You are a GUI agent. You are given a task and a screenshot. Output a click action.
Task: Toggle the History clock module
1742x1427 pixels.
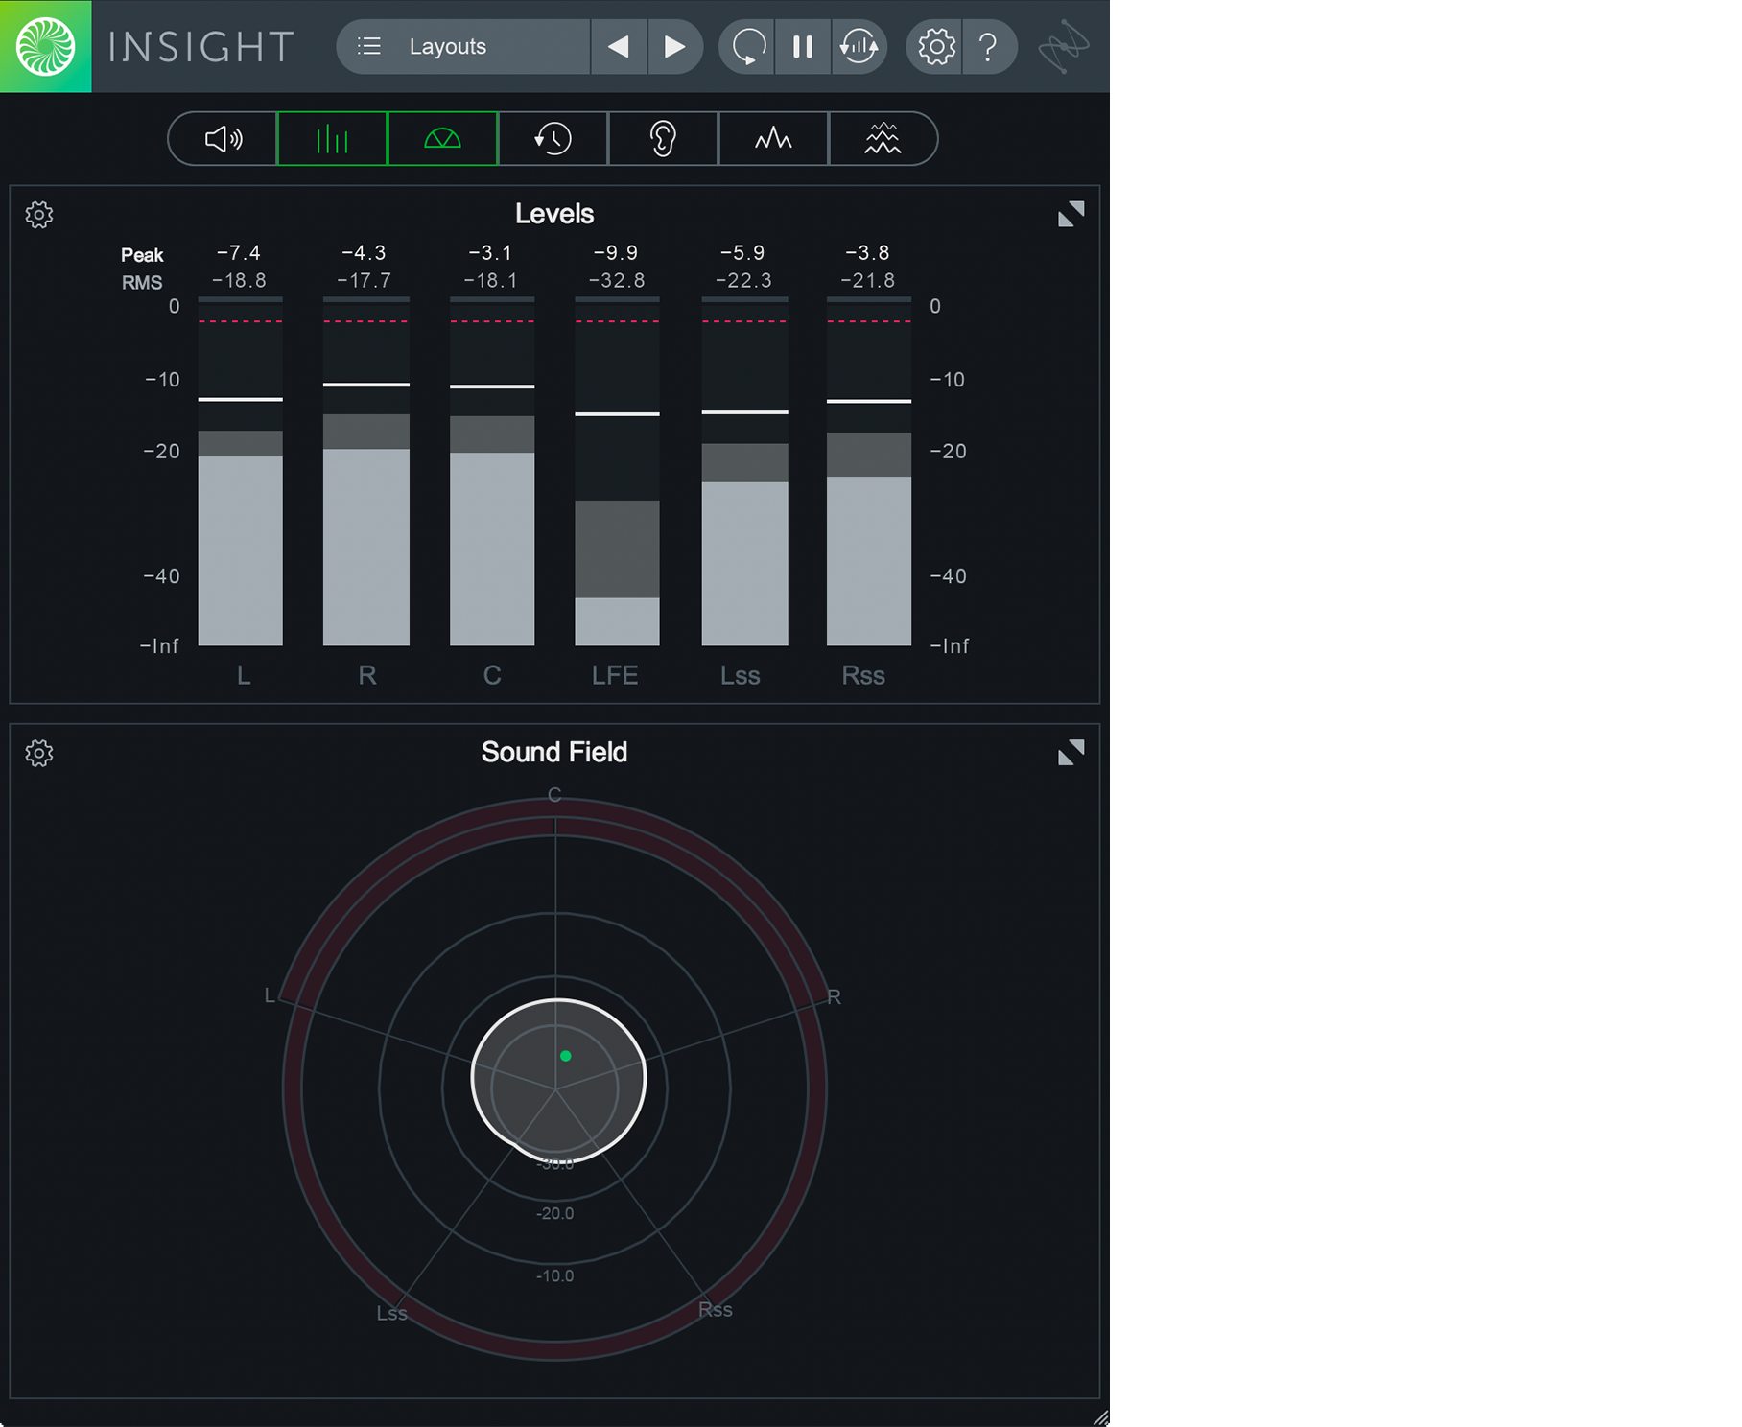tap(553, 139)
